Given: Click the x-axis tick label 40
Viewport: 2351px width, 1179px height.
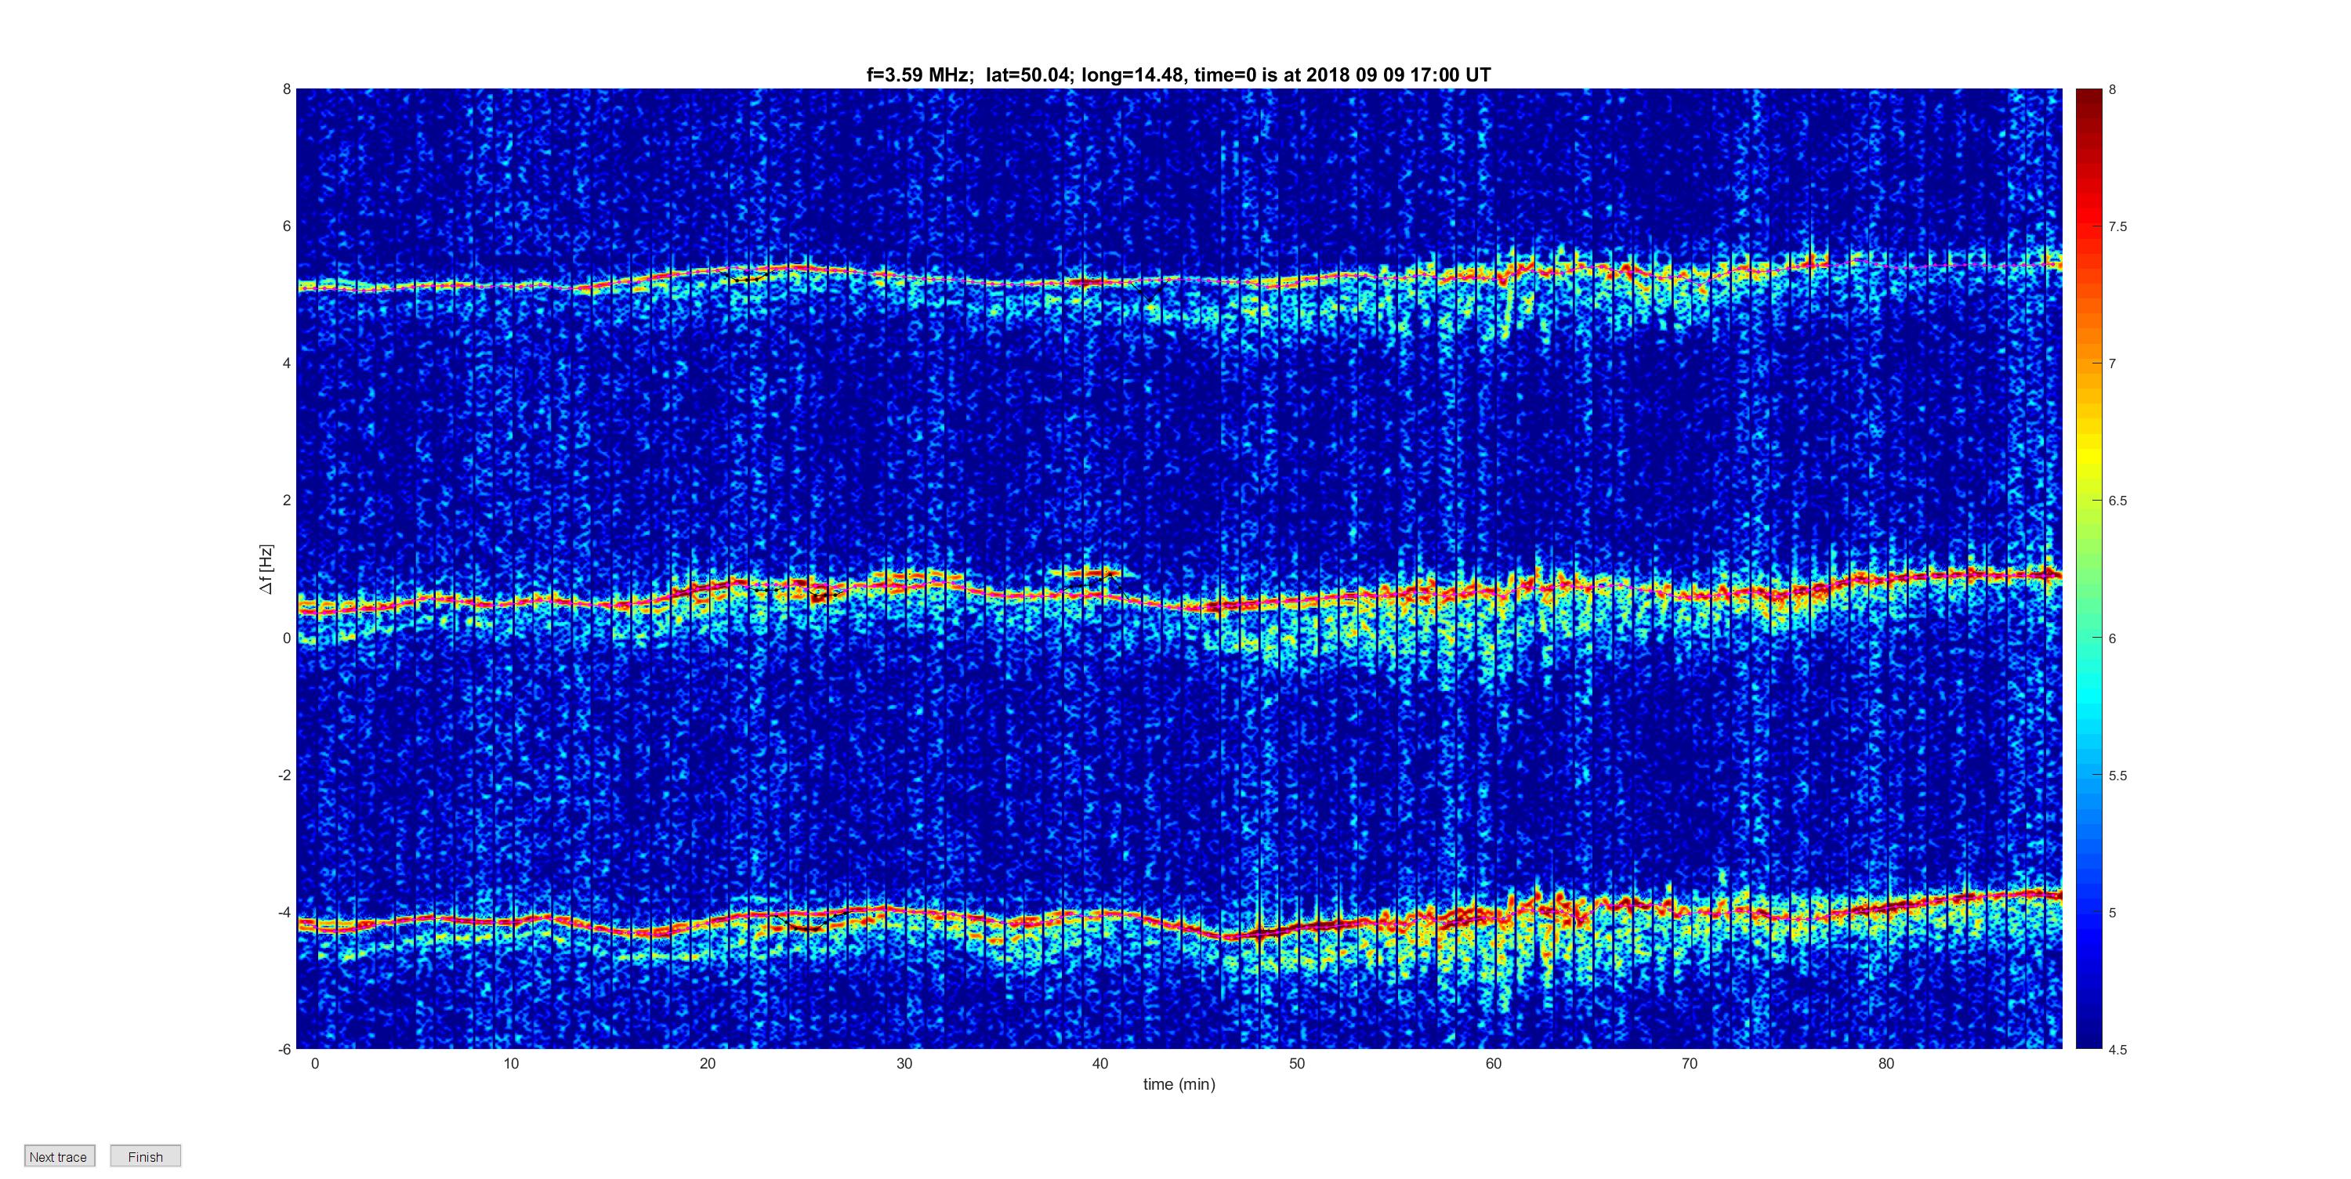Looking at the screenshot, I should point(1099,1063).
